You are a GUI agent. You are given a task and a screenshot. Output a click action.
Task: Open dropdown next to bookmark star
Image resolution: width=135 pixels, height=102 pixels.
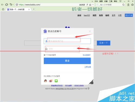[93, 5]
